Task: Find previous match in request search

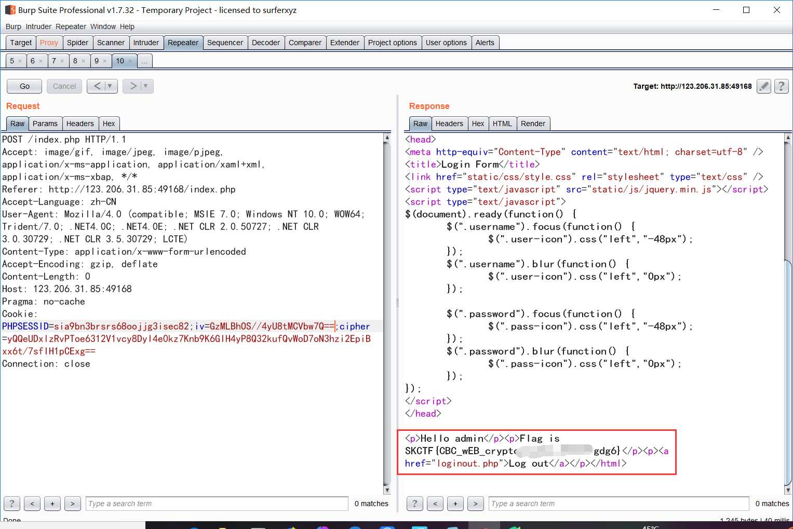Action: click(x=32, y=504)
